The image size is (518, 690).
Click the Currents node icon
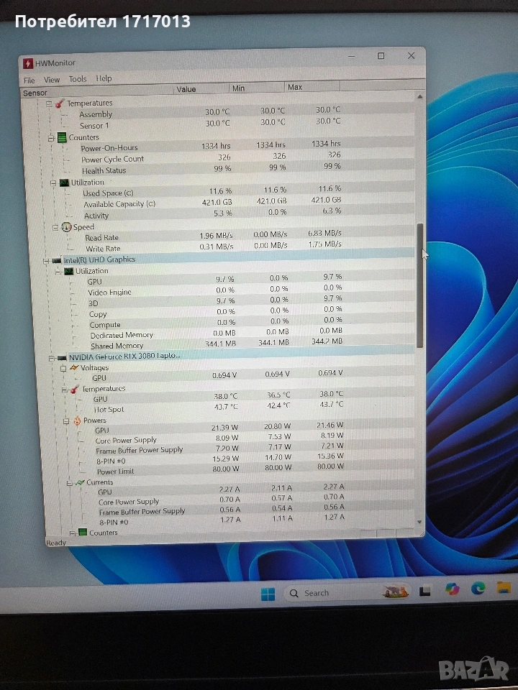click(80, 482)
